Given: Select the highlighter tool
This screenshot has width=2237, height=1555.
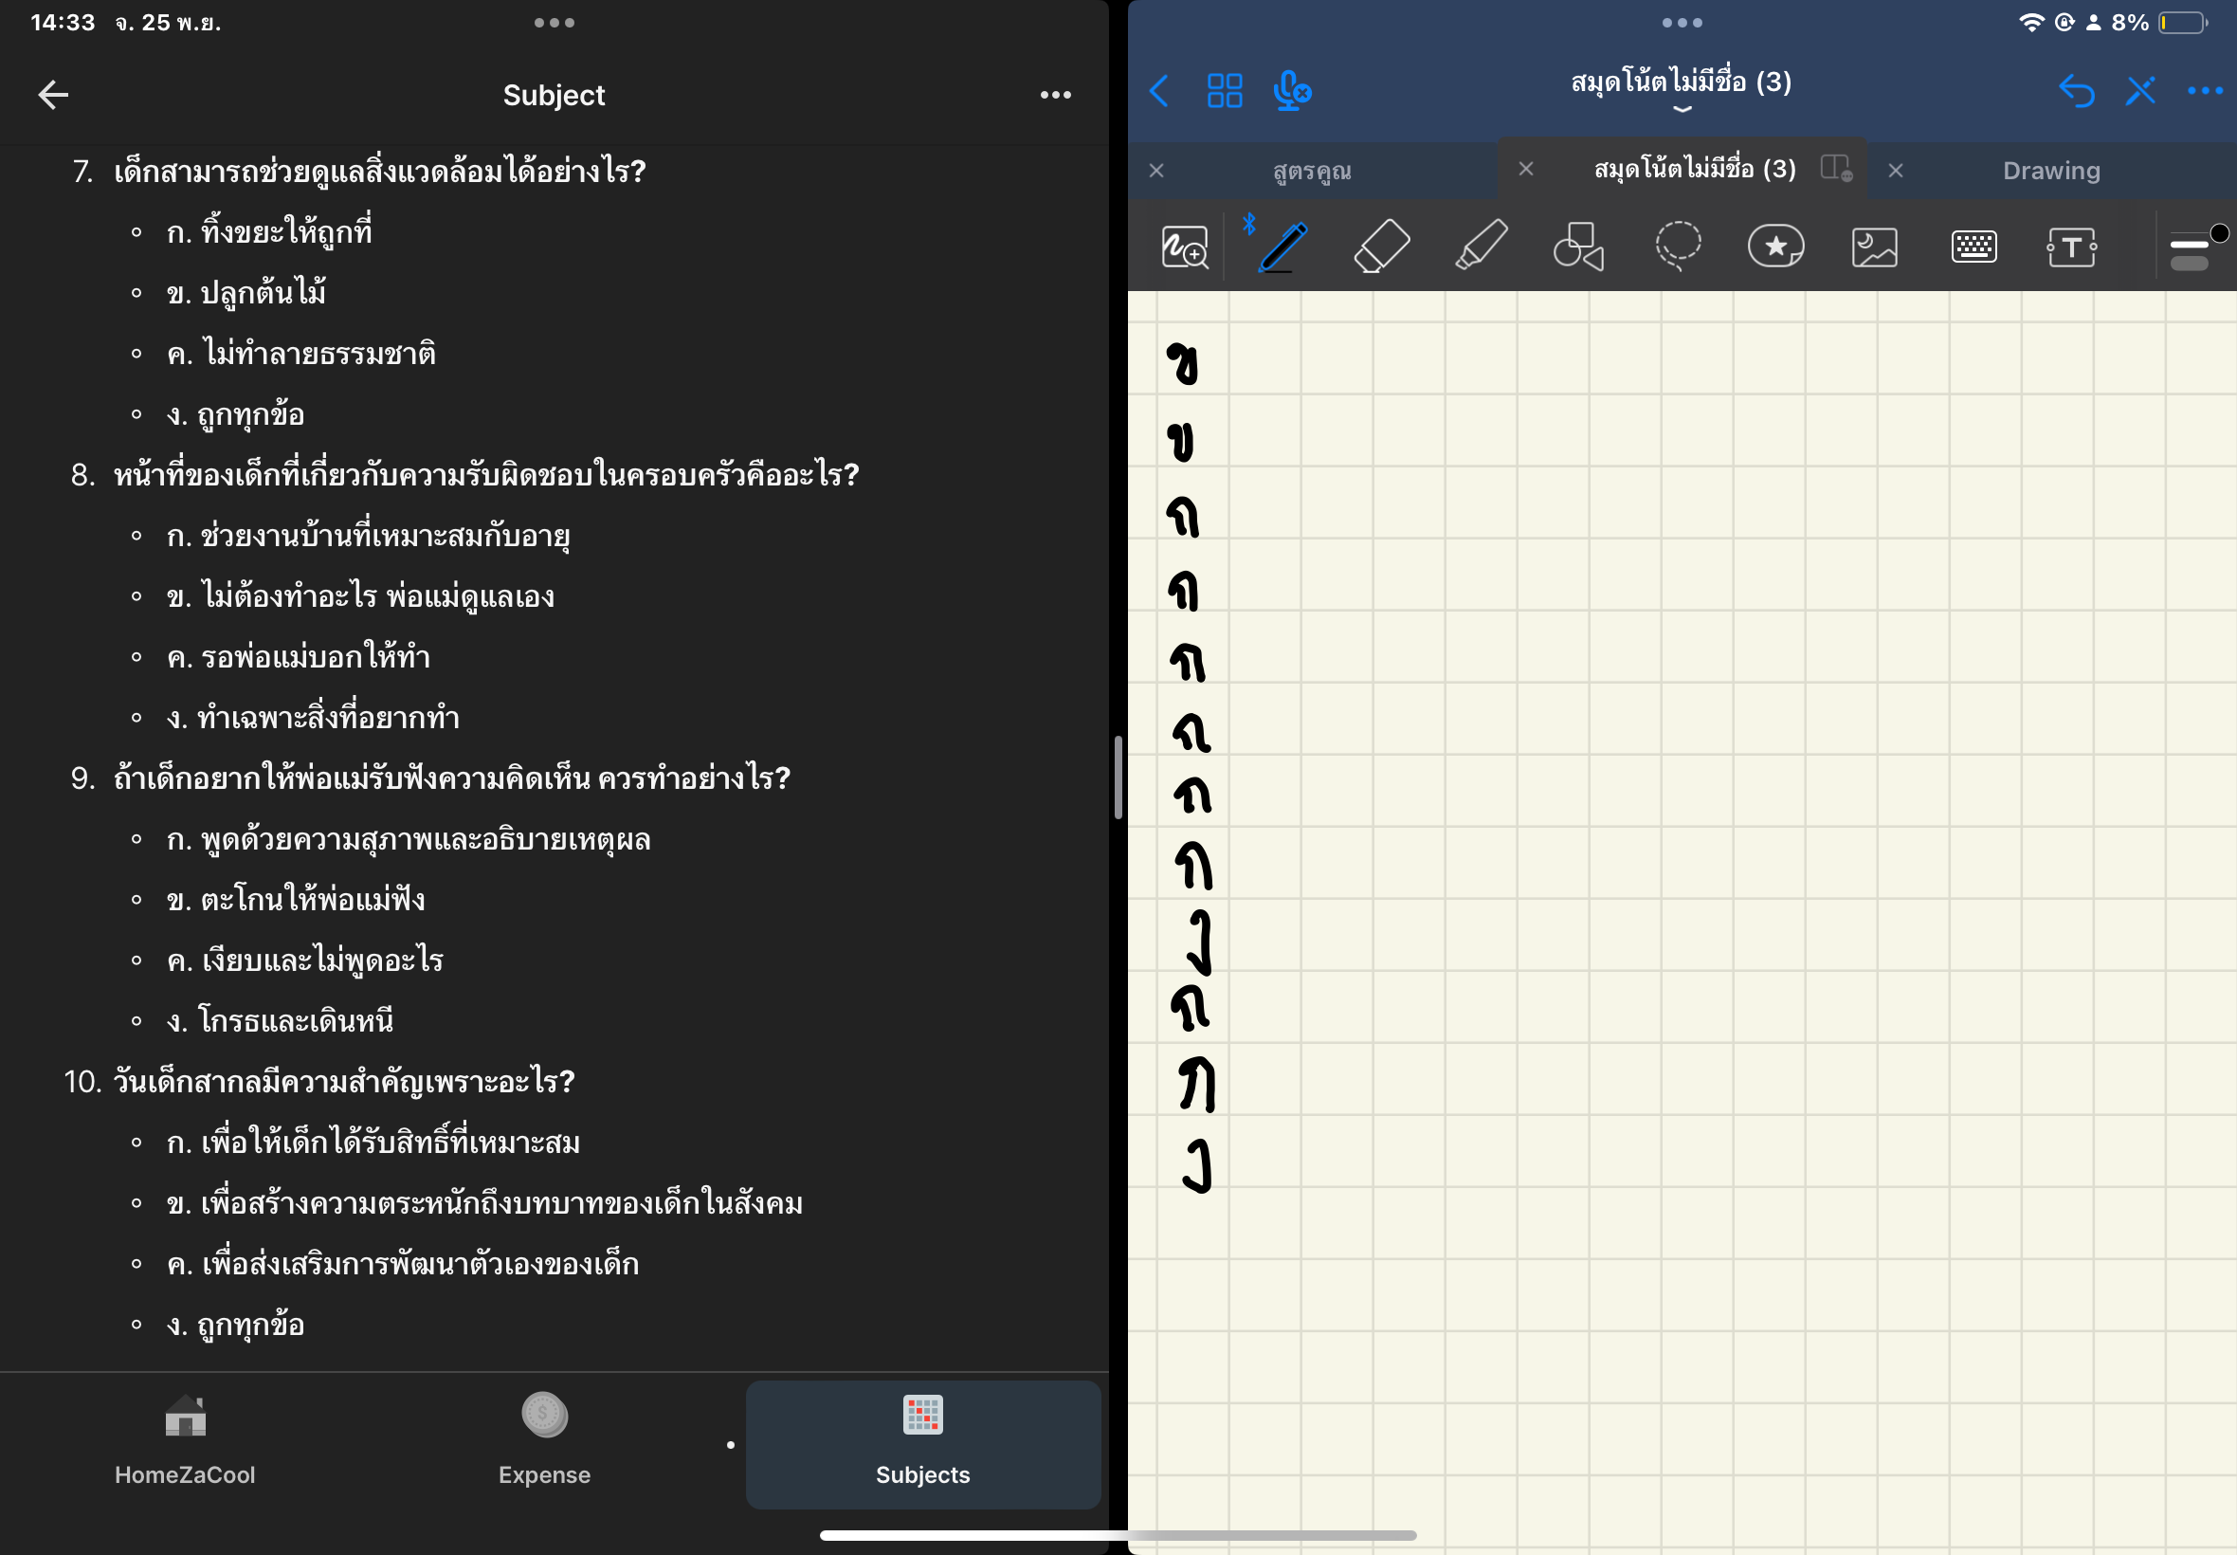Looking at the screenshot, I should tap(1482, 247).
